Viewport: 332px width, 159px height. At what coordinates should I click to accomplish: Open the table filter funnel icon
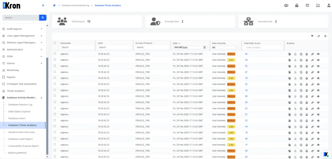[x=312, y=36]
